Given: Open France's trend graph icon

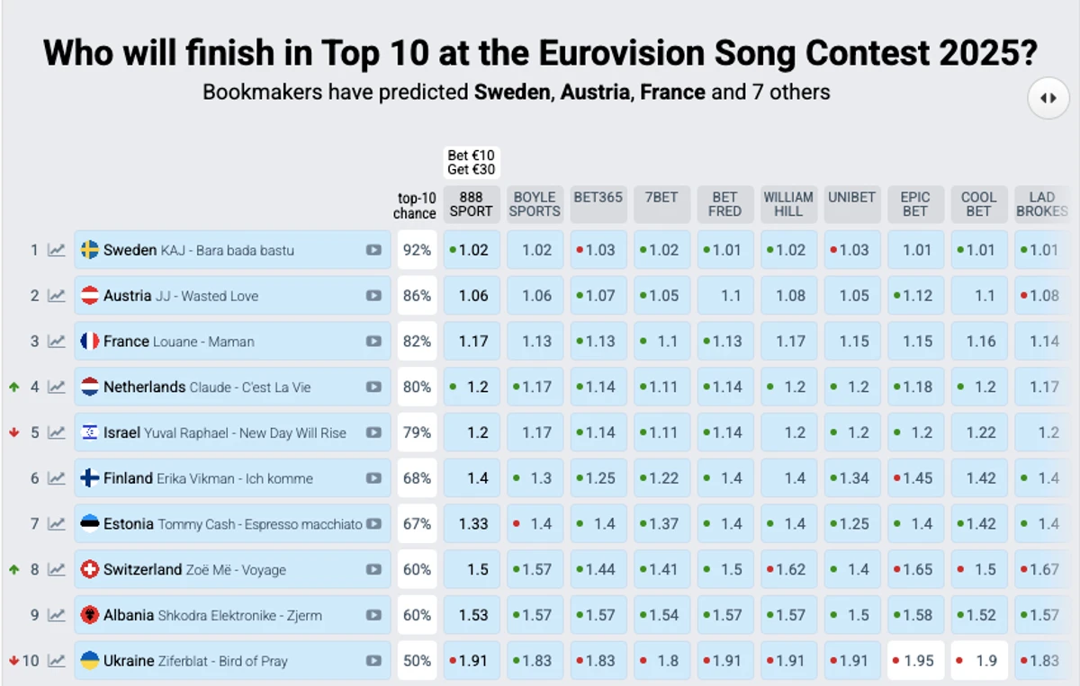Looking at the screenshot, I should click(57, 342).
